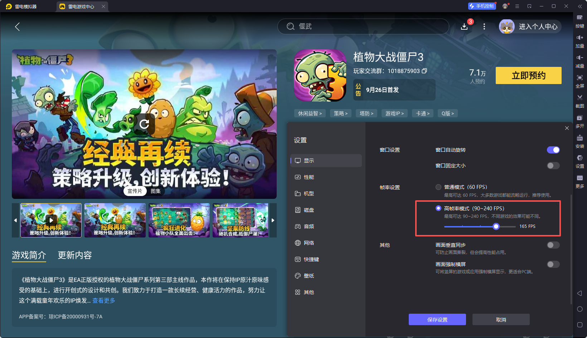
Task: Open 多开 multi-instance manager
Action: click(580, 121)
